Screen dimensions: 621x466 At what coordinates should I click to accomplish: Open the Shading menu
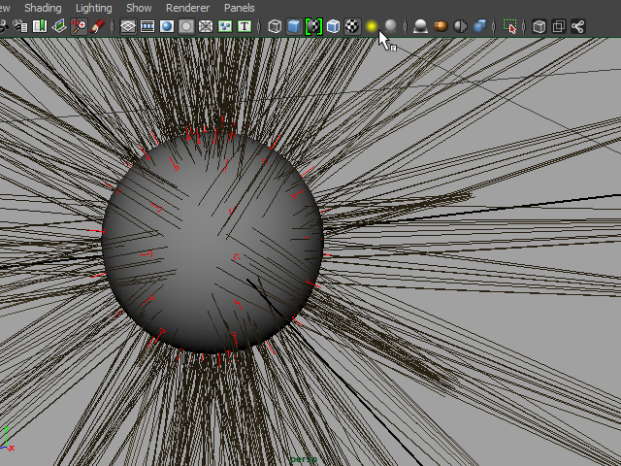click(x=43, y=8)
